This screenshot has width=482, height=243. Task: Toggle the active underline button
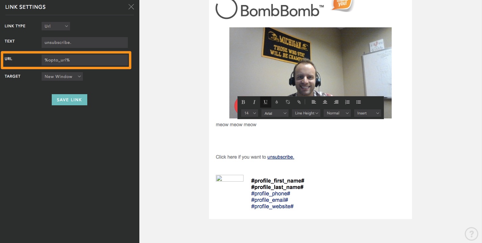point(266,102)
